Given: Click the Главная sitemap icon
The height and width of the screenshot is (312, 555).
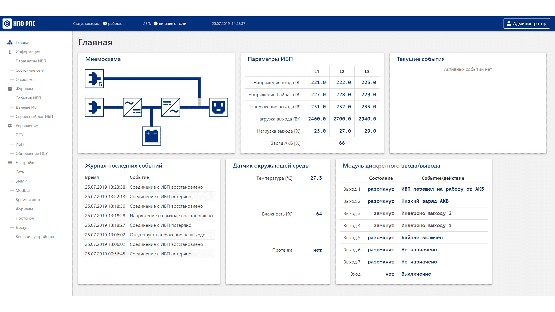Looking at the screenshot, I should coord(10,42).
